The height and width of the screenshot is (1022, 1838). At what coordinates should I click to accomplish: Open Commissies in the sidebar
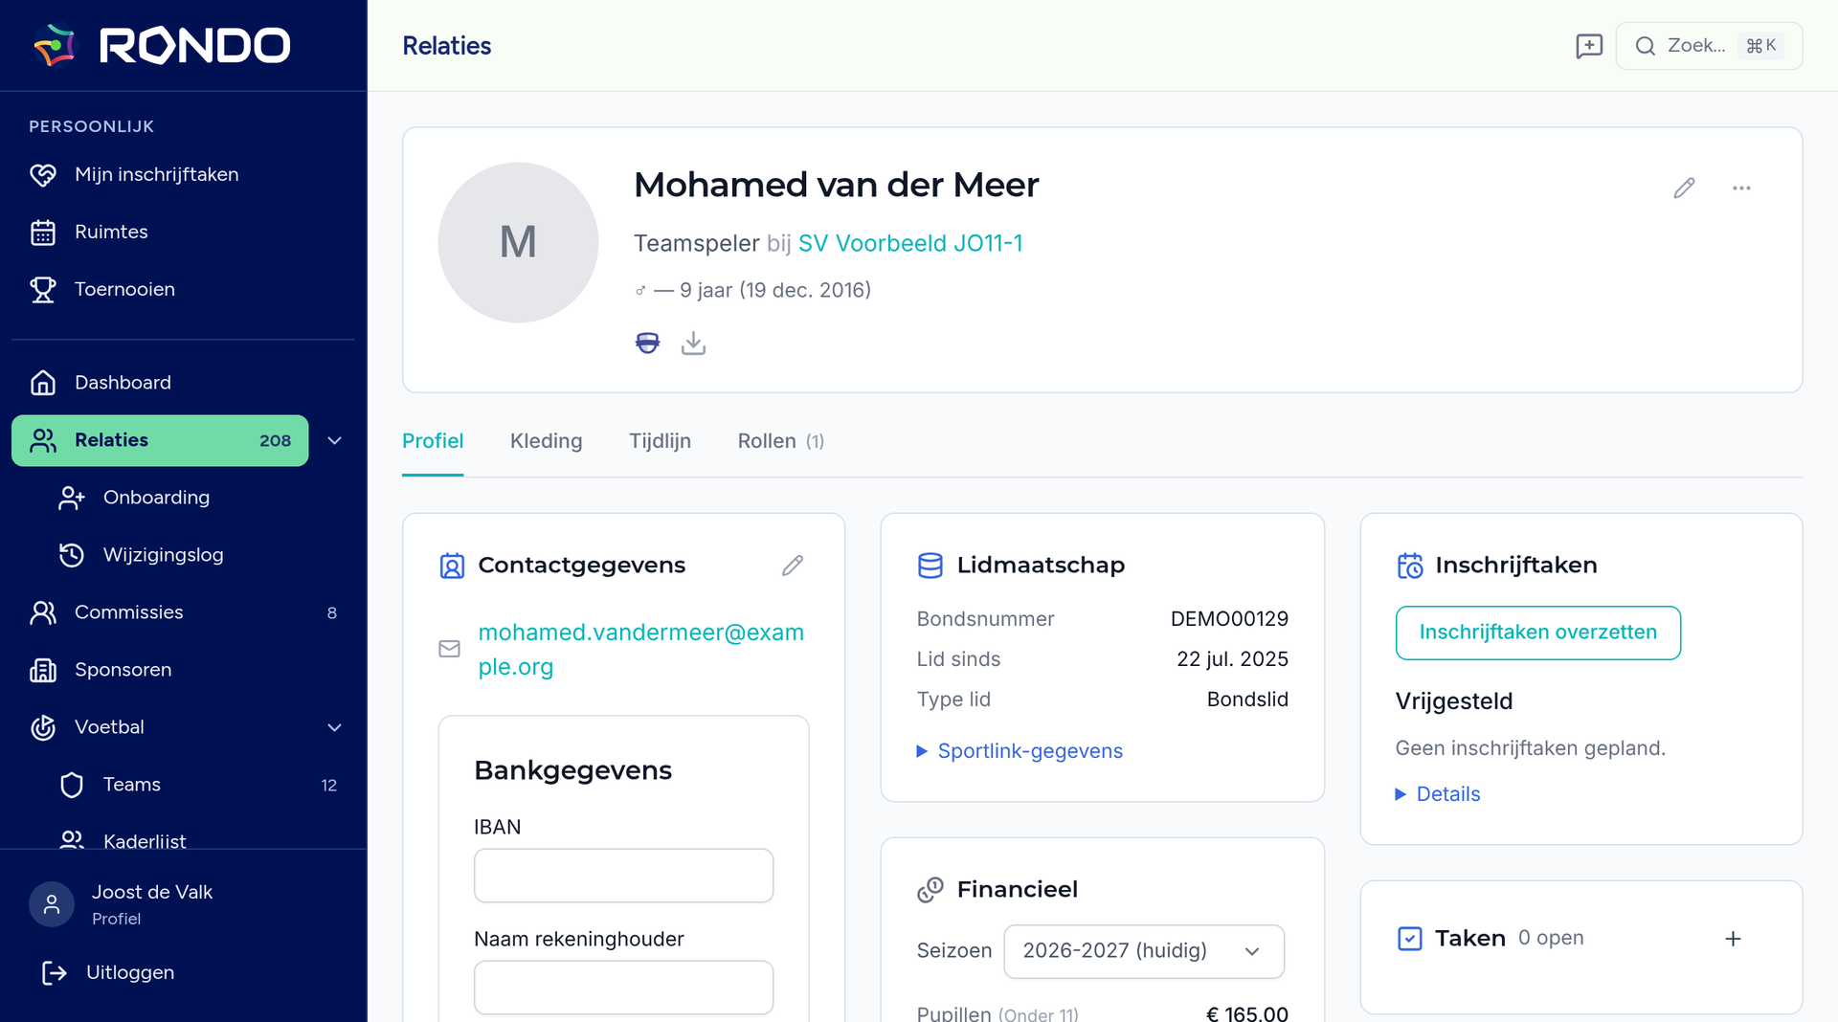[183, 612]
